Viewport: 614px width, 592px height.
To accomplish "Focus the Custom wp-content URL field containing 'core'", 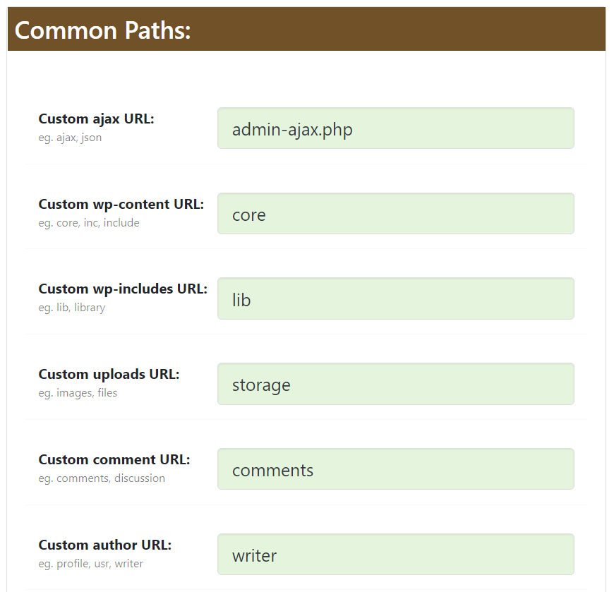I will (x=395, y=214).
